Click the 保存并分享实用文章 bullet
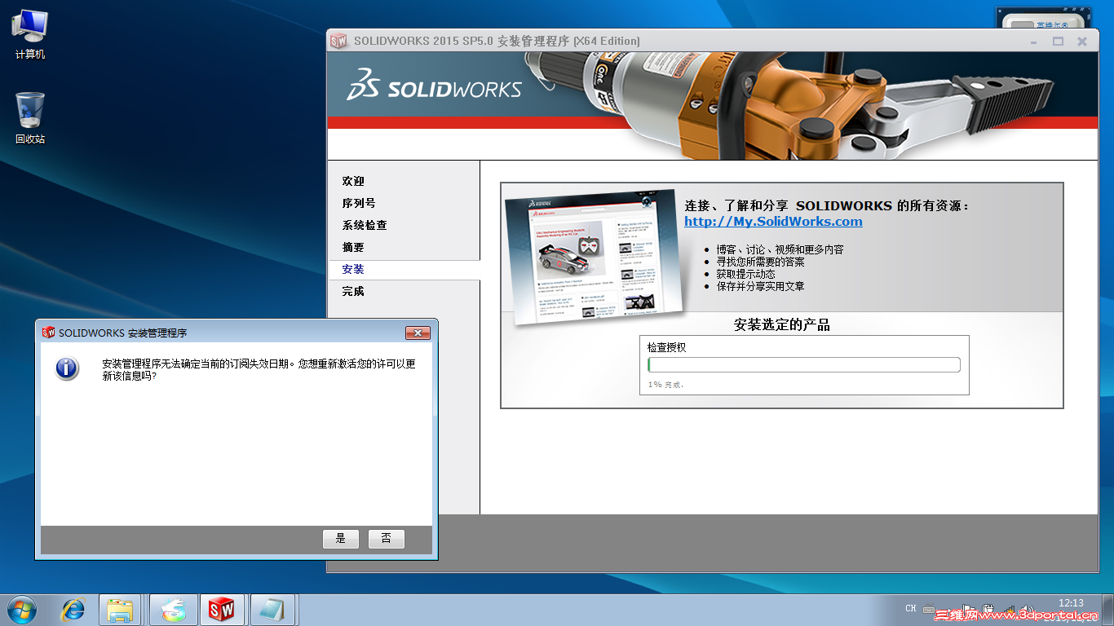 [x=760, y=286]
